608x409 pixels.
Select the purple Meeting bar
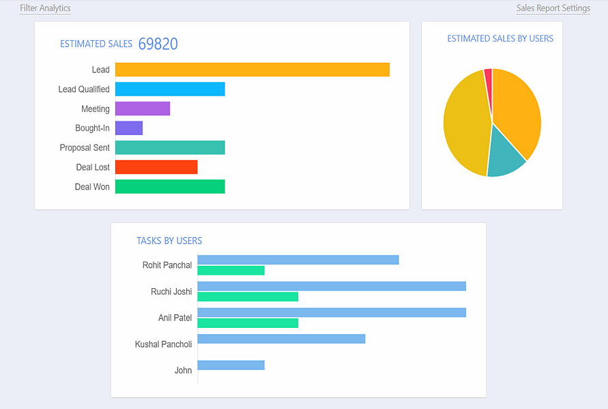click(x=143, y=108)
